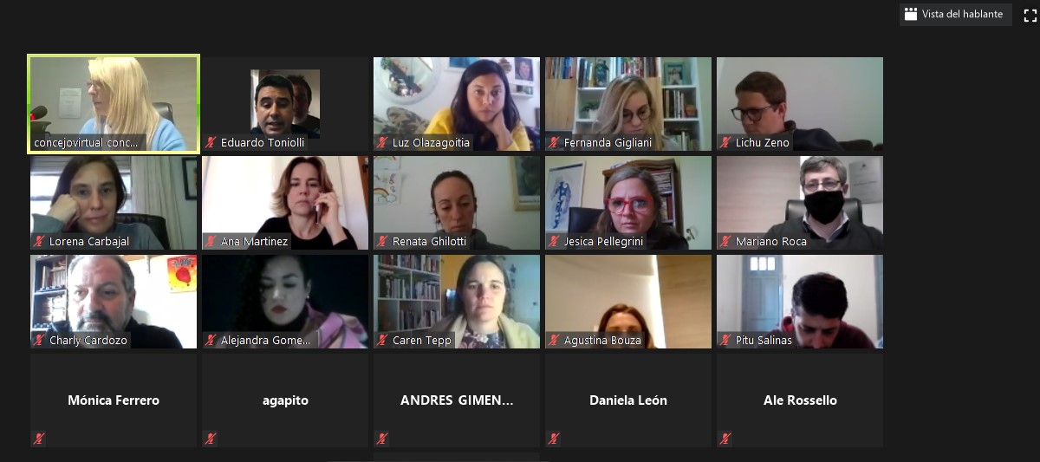Click the Agustina Bouza name label
The width and height of the screenshot is (1040, 462).
coord(602,341)
